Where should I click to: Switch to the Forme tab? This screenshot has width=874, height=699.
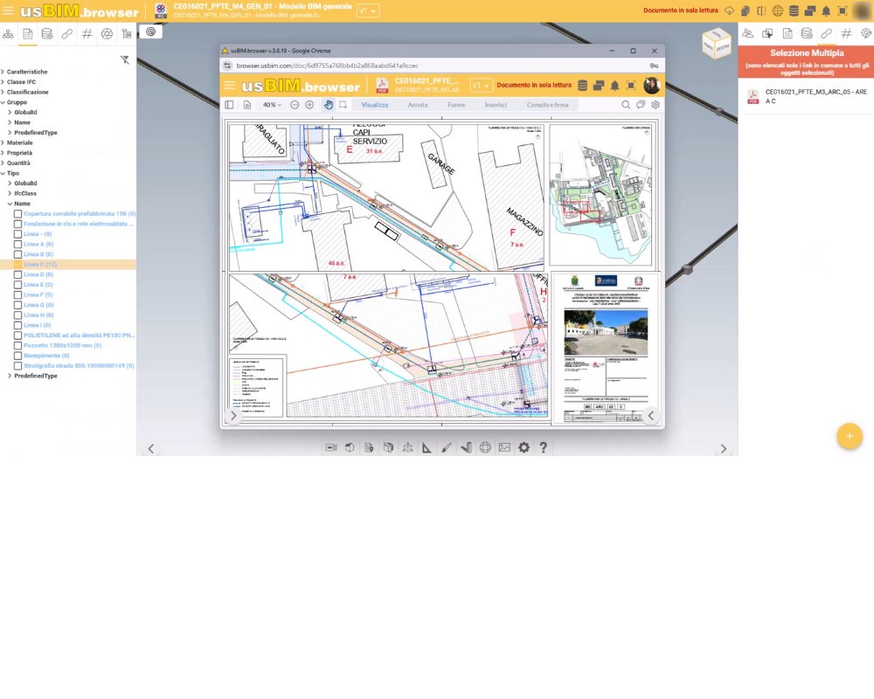(x=456, y=105)
